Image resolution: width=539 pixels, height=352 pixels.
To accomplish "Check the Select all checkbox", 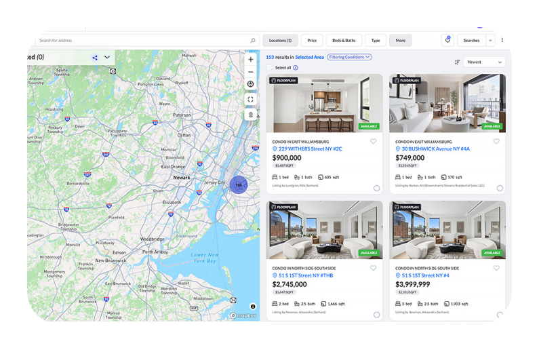I will [269, 68].
